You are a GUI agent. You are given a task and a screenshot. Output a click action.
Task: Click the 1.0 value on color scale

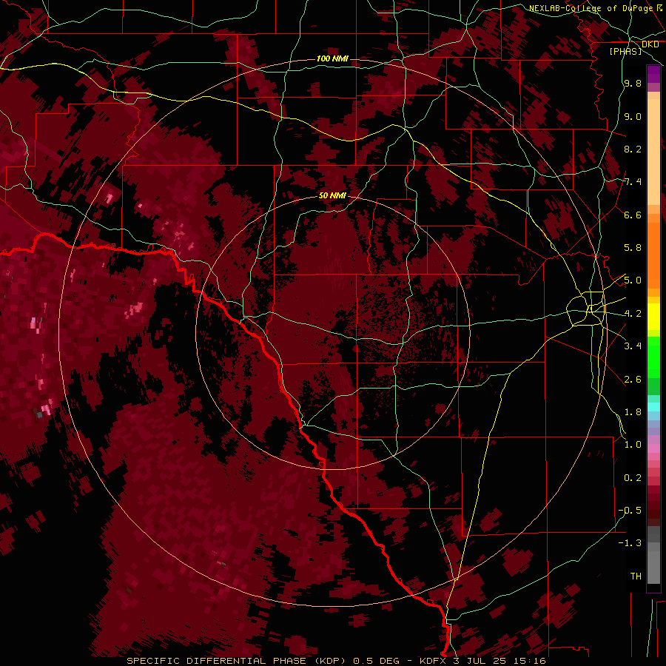[x=633, y=445]
